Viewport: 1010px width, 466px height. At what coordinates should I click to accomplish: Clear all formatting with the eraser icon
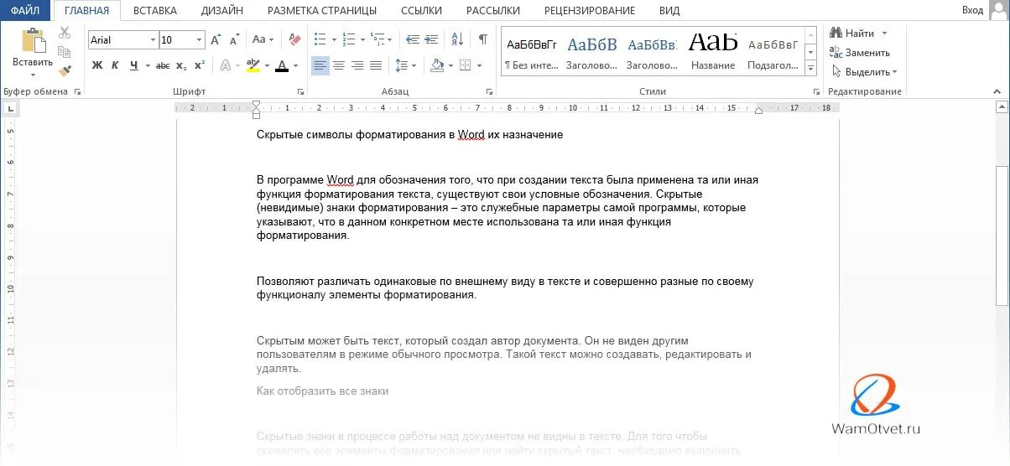coord(294,39)
